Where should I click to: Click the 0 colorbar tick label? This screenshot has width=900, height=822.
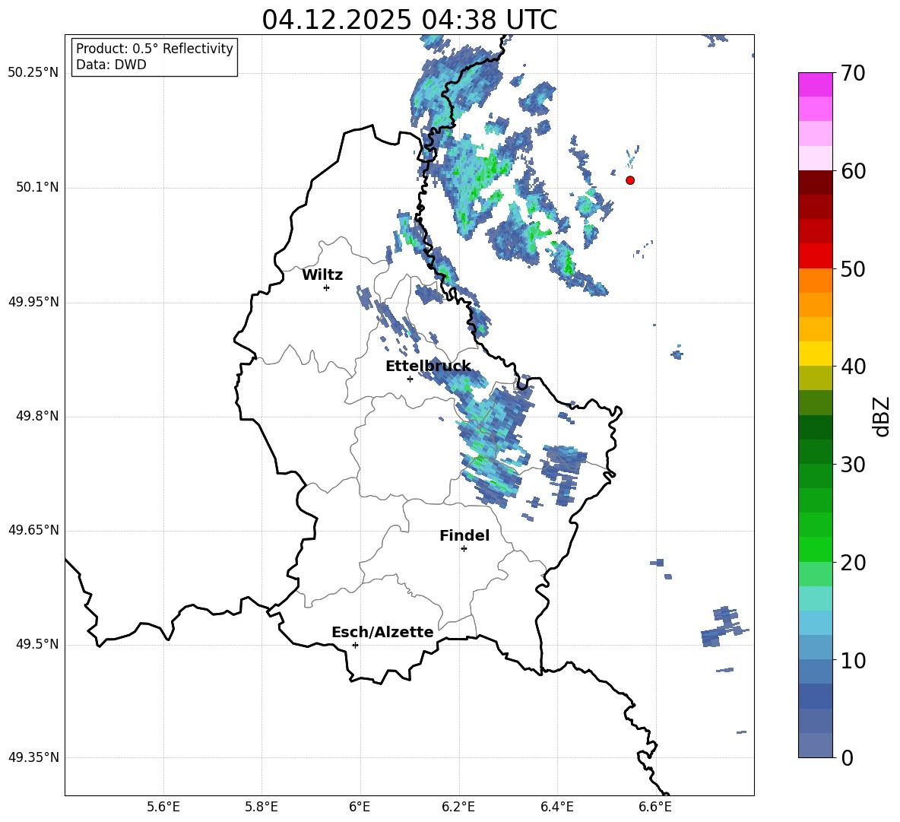tap(847, 757)
